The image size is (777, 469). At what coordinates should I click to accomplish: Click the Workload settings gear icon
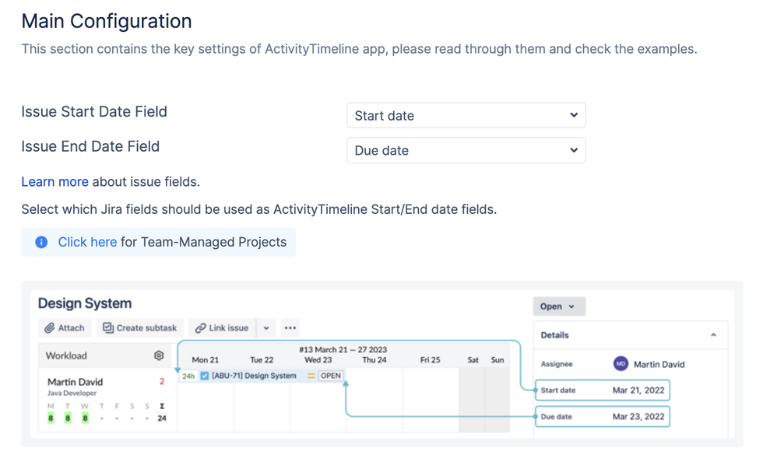(159, 355)
